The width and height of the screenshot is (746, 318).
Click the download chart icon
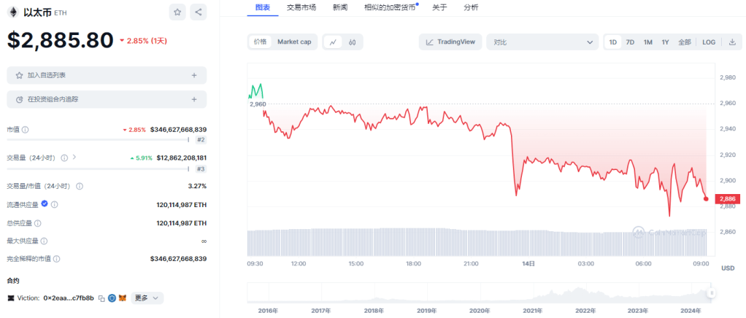[732, 42]
